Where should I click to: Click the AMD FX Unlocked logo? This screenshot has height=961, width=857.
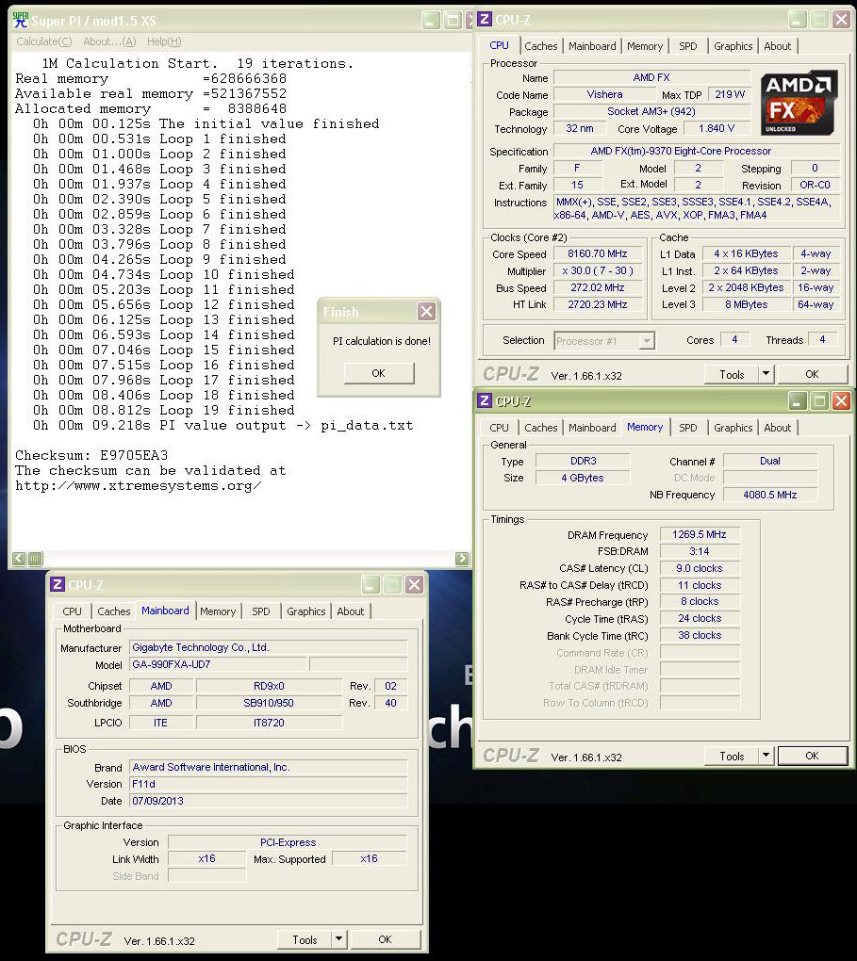pyautogui.click(x=799, y=104)
